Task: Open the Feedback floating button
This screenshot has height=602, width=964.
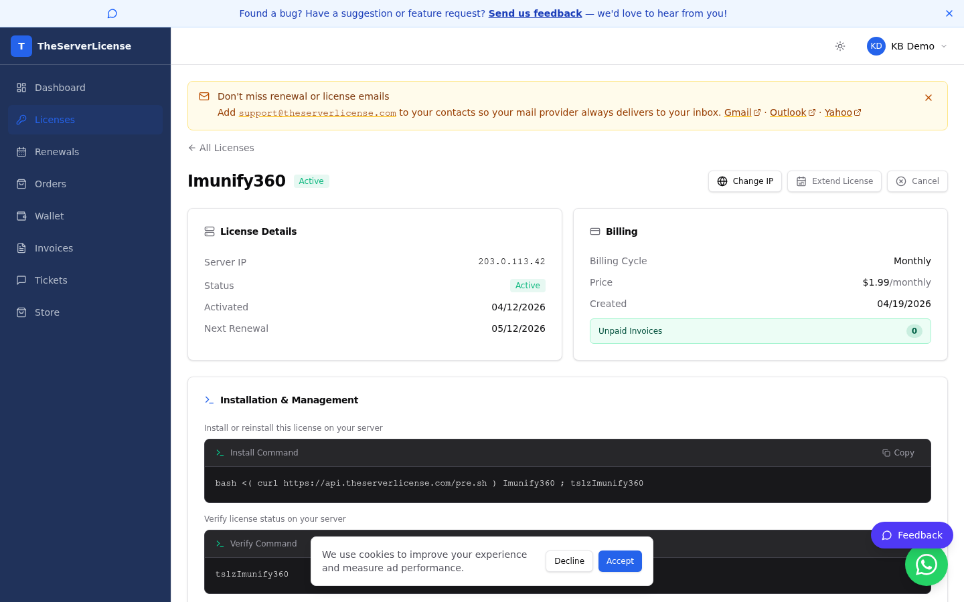Action: [x=912, y=535]
